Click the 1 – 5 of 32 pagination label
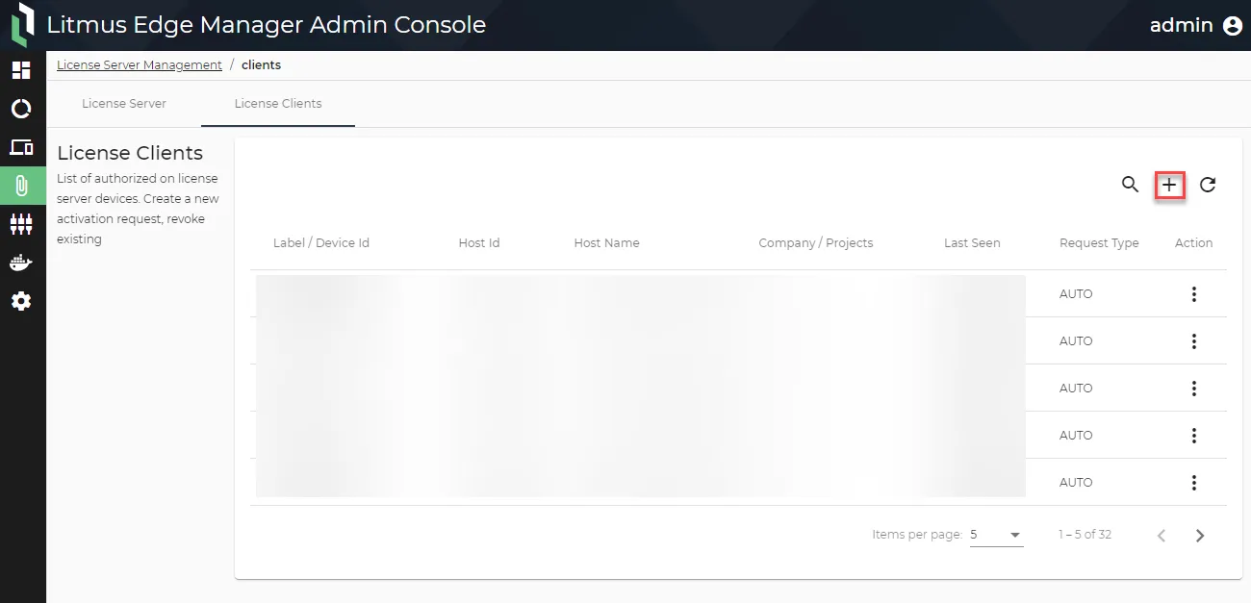This screenshot has height=603, width=1251. (x=1085, y=535)
